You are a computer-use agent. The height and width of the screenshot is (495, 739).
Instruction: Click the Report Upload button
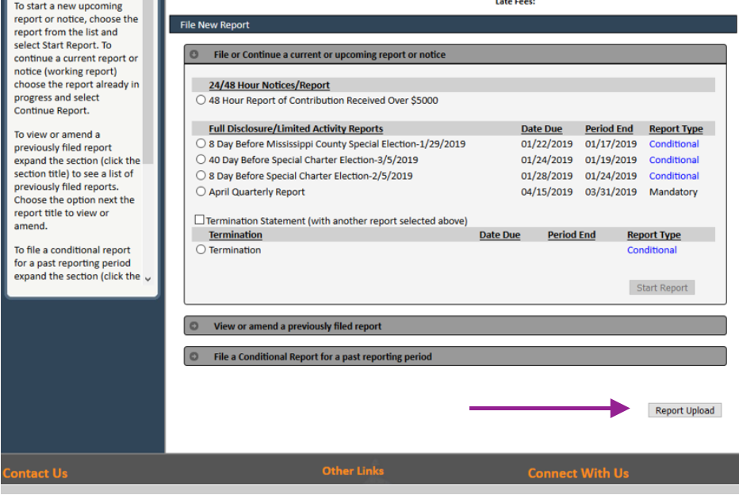[x=684, y=410]
